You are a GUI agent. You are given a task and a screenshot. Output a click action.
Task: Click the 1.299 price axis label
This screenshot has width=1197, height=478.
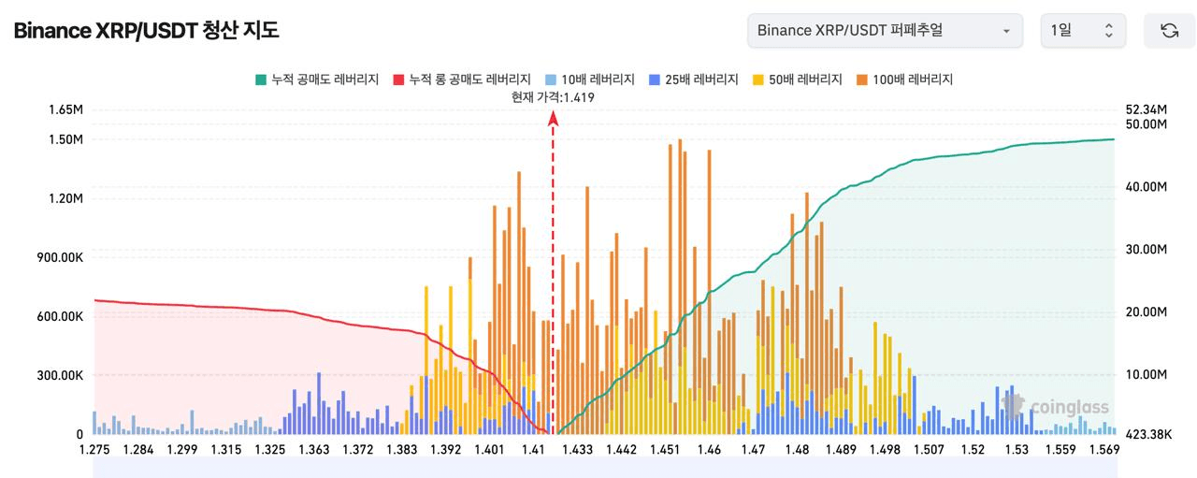pos(183,450)
